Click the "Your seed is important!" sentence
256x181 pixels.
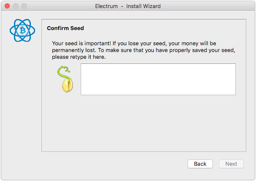[x=82, y=44]
